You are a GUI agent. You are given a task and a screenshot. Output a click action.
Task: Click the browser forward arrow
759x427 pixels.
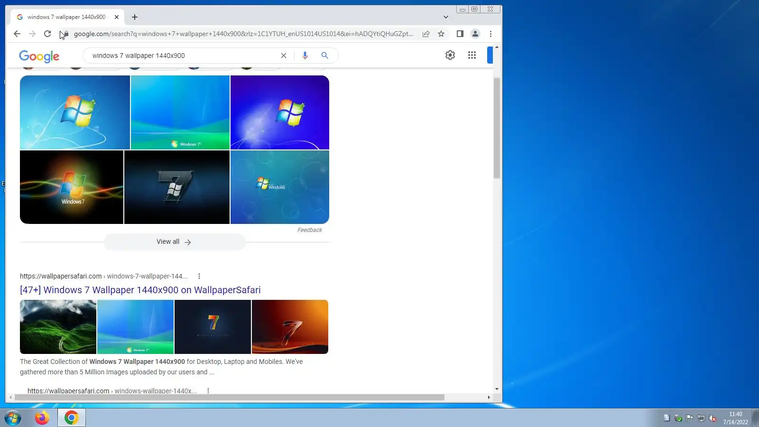pyautogui.click(x=32, y=34)
